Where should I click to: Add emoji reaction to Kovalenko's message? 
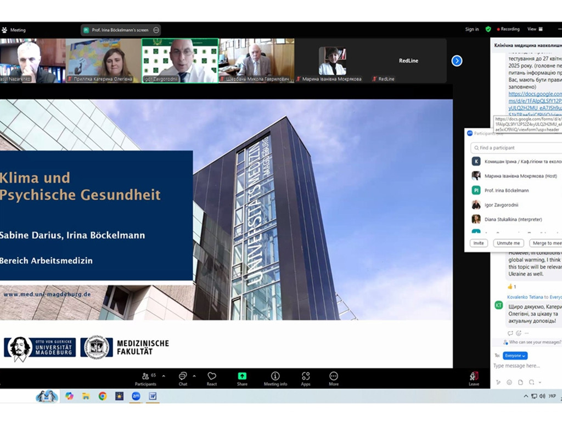pyautogui.click(x=519, y=333)
